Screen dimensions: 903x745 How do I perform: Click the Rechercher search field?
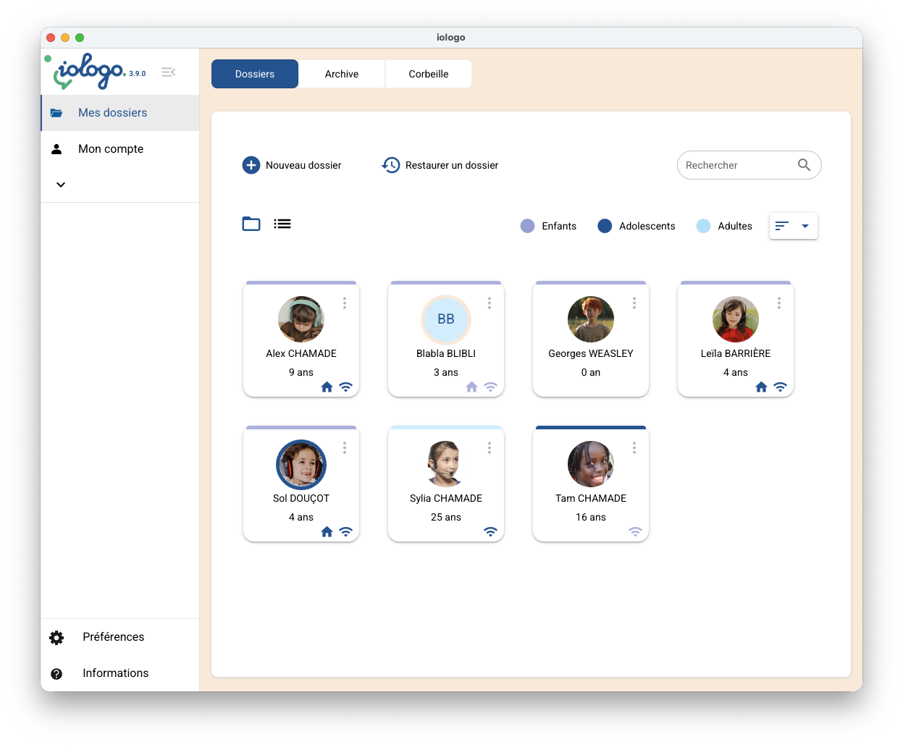[x=735, y=165]
